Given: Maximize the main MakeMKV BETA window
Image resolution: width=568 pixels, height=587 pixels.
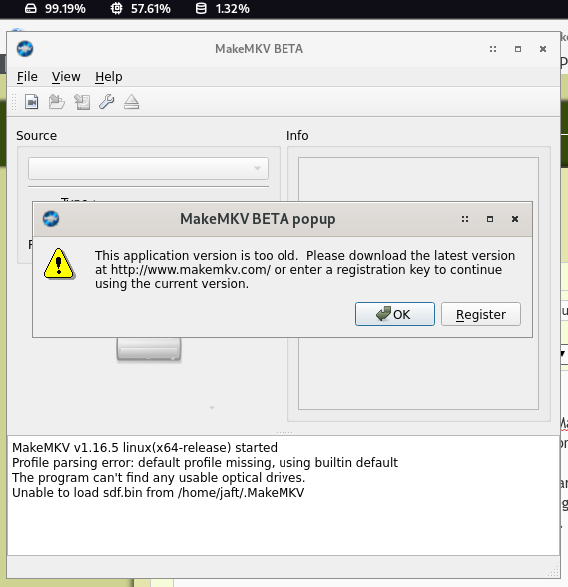Looking at the screenshot, I should [x=518, y=49].
